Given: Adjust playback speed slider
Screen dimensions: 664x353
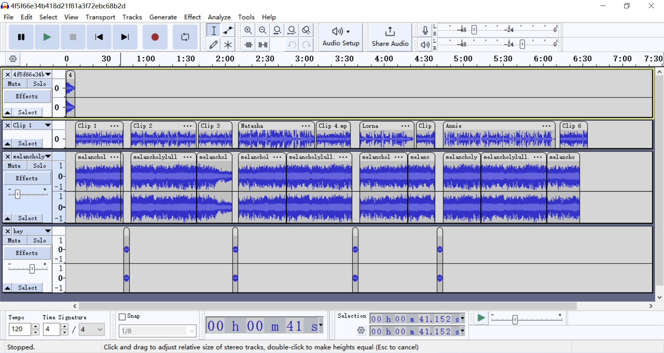Looking at the screenshot, I should point(515,319).
